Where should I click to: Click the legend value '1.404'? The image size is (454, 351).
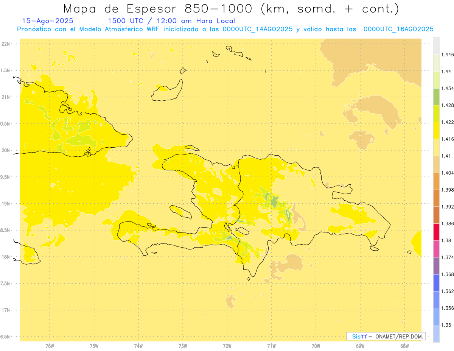click(448, 173)
